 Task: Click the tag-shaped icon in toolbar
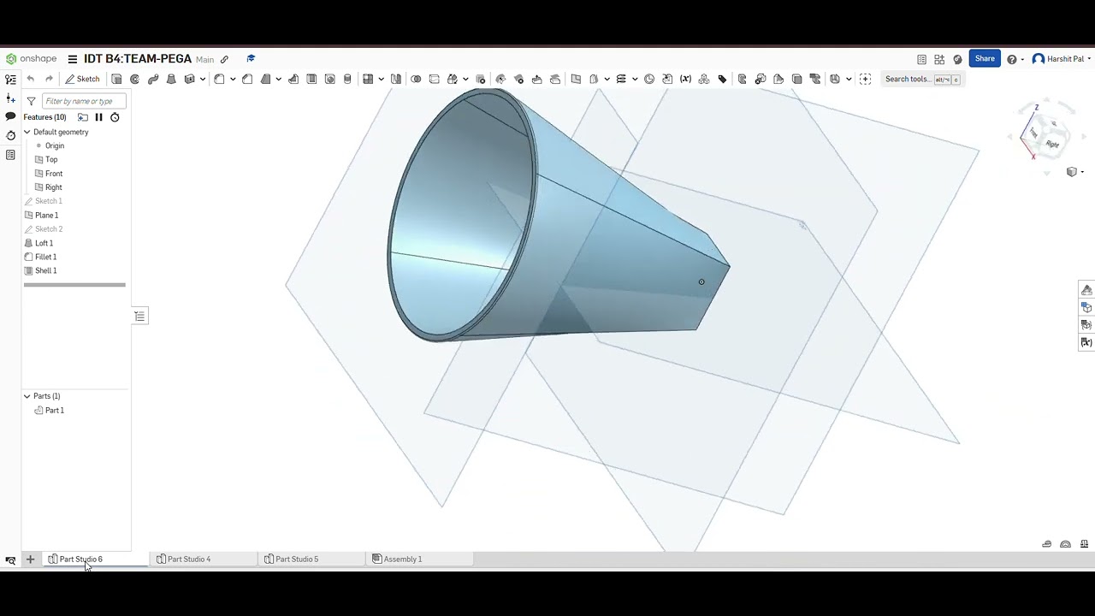(722, 79)
